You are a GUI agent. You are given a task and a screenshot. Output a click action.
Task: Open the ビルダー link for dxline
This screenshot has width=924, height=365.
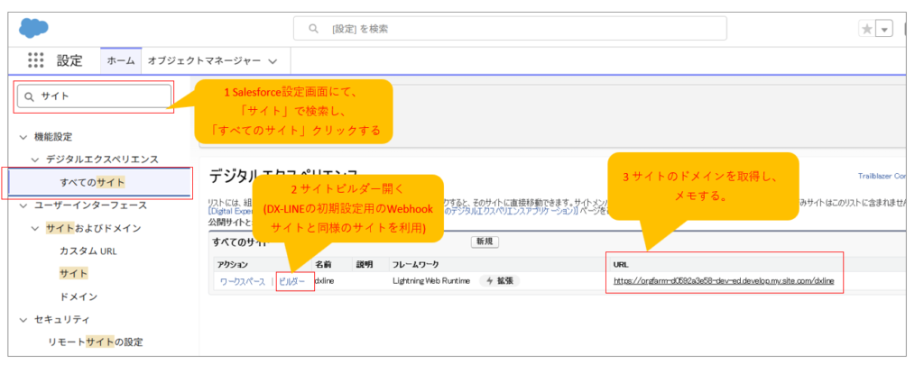(291, 281)
